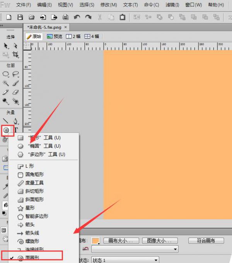Open the 窗口(W) menu
Image resolution: width=232 pixels, height=263 pixels.
(193, 5)
